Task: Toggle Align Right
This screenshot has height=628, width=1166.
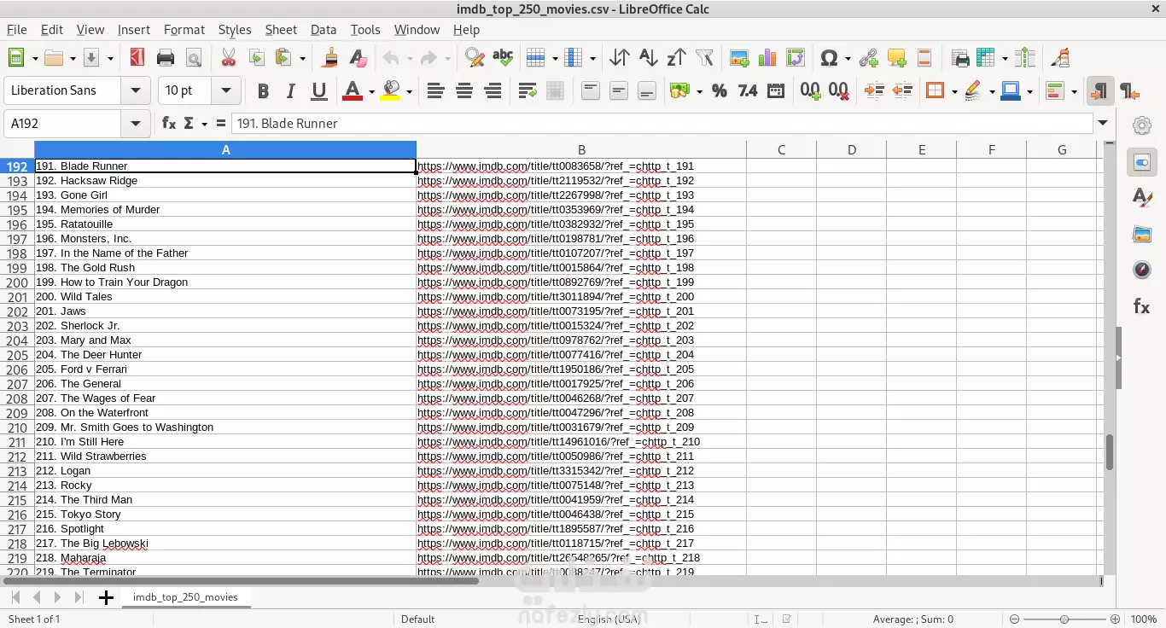Action: pyautogui.click(x=493, y=90)
